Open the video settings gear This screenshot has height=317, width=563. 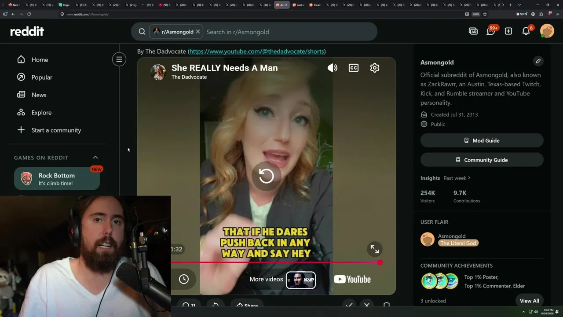[375, 68]
